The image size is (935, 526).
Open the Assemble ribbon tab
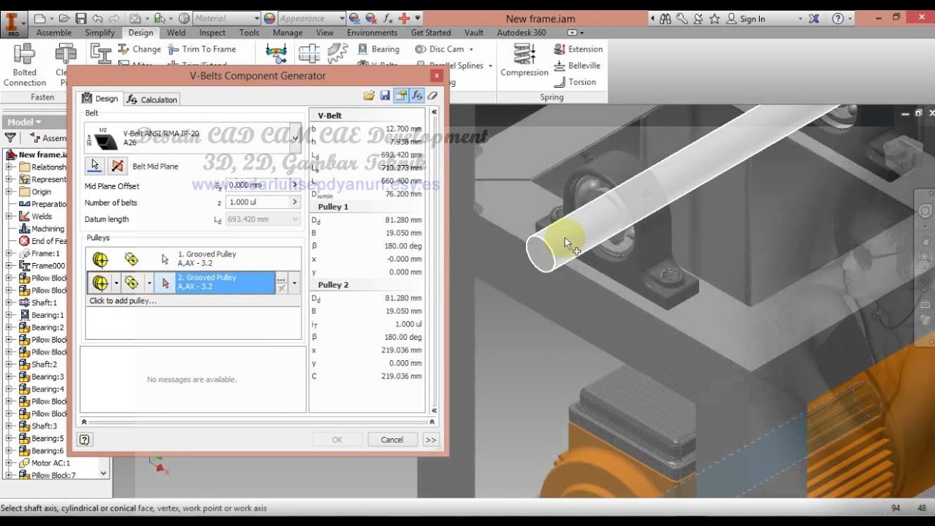click(x=54, y=33)
